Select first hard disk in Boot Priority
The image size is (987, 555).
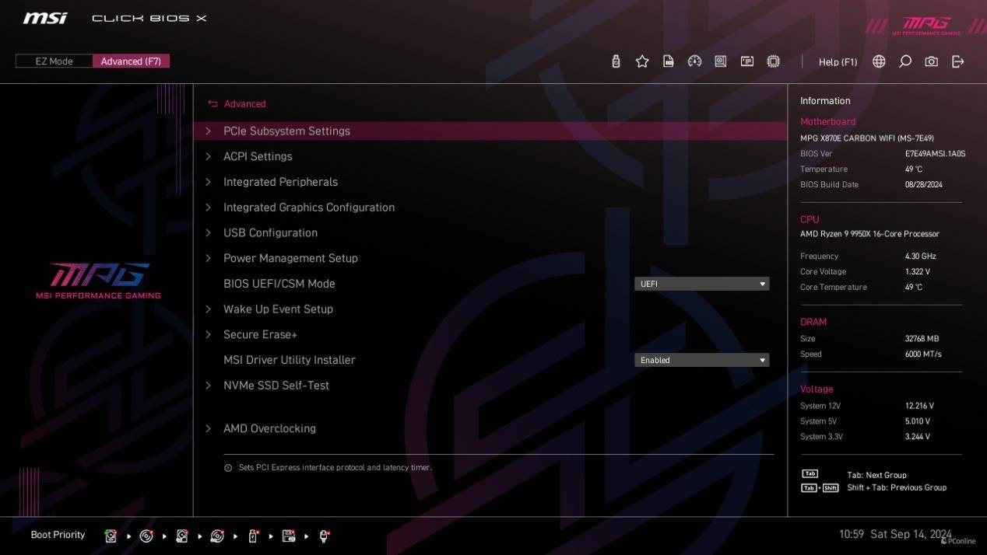coord(111,536)
